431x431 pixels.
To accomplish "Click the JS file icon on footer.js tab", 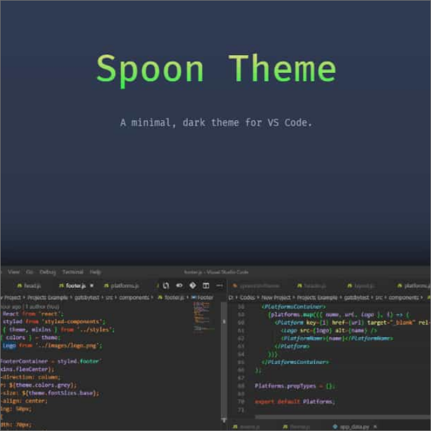I will [x=61, y=286].
